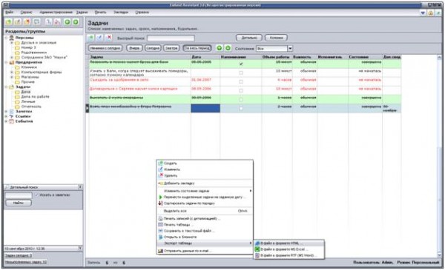Click the Завтра filter button
The height and width of the screenshot is (270, 445).
click(171, 48)
